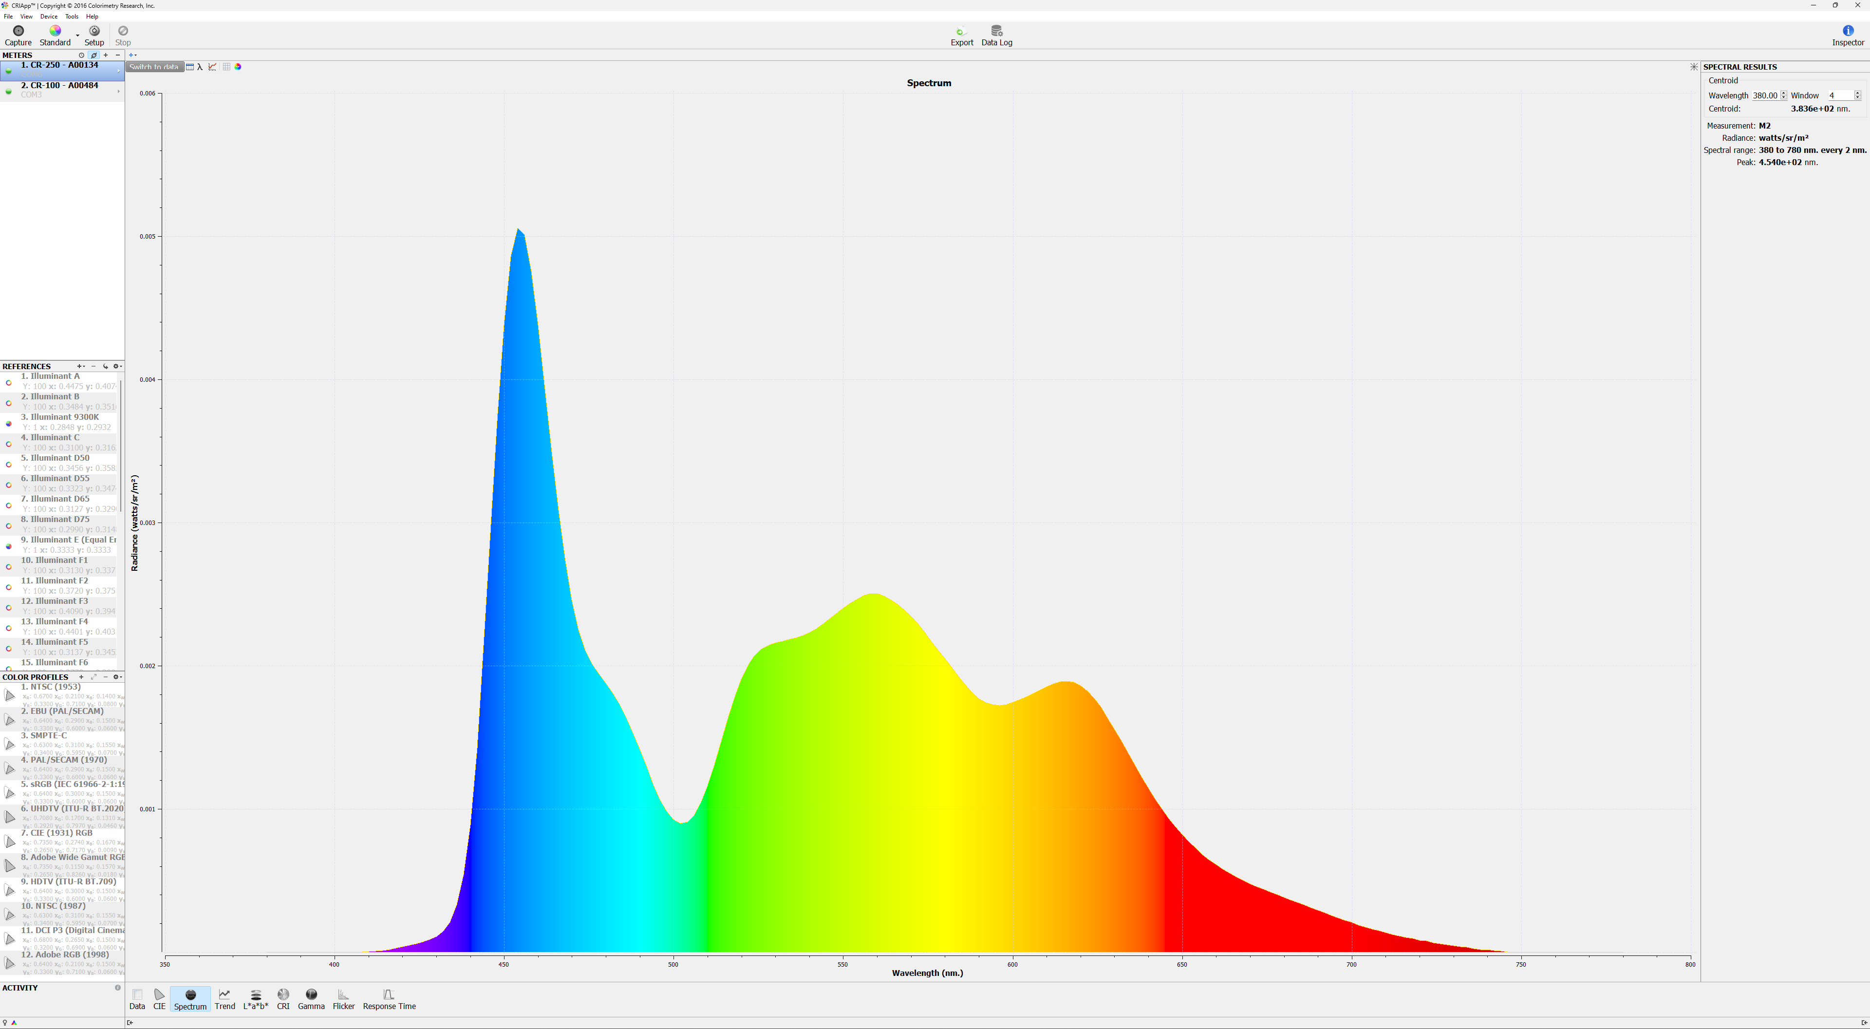The width and height of the screenshot is (1870, 1029).
Task: Open References gear settings dropdown
Action: point(117,367)
